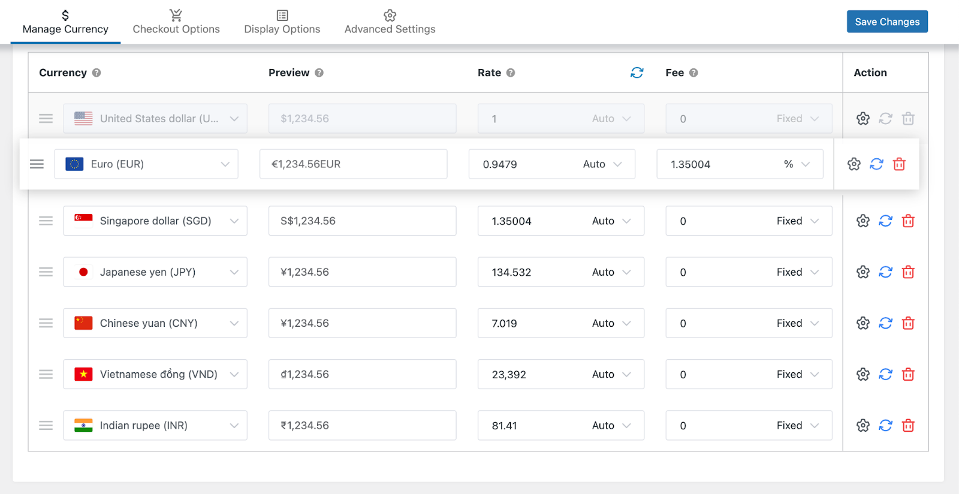Viewport: 959px width, 494px height.
Task: Delete the Indian rupee currency
Action: tap(908, 426)
